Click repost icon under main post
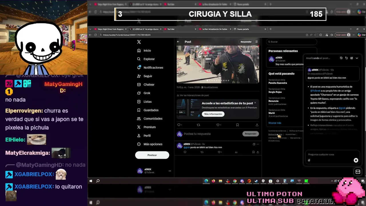Viewport: 366px width, 206px height. pos(198,125)
